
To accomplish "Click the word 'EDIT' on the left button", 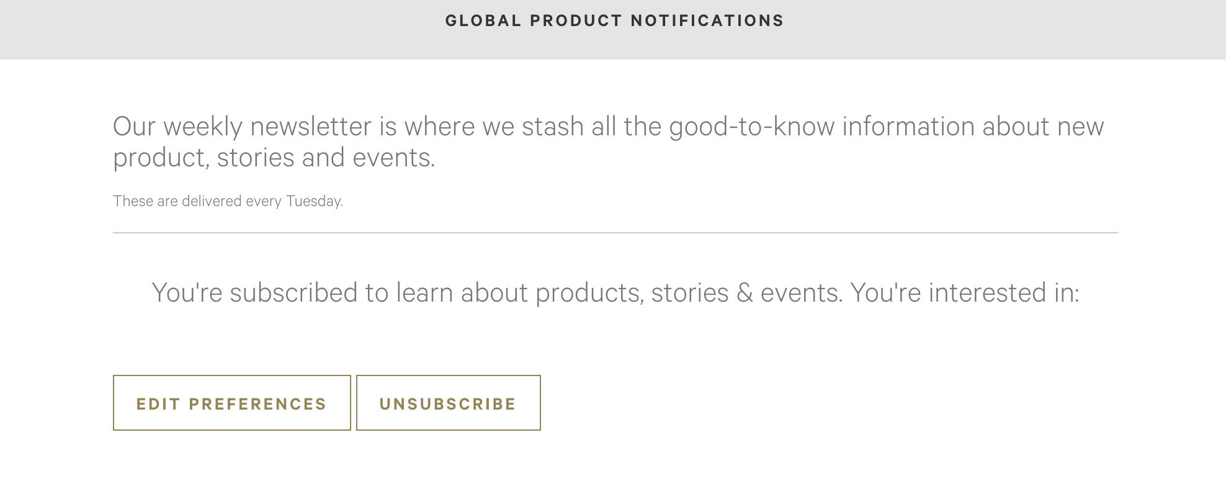I will coord(158,404).
